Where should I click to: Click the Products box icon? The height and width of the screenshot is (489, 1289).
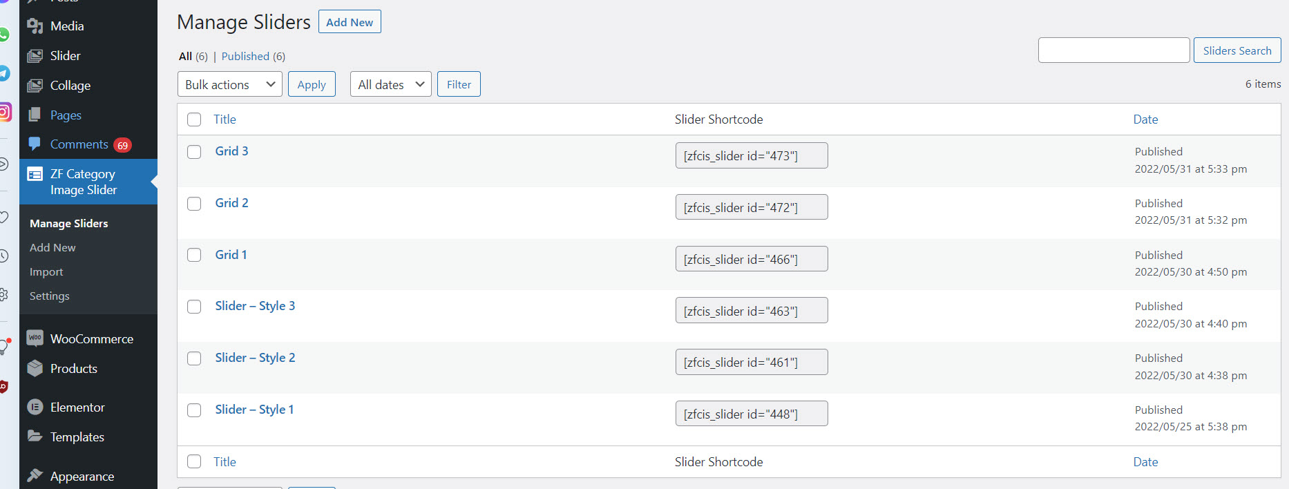[x=35, y=368]
